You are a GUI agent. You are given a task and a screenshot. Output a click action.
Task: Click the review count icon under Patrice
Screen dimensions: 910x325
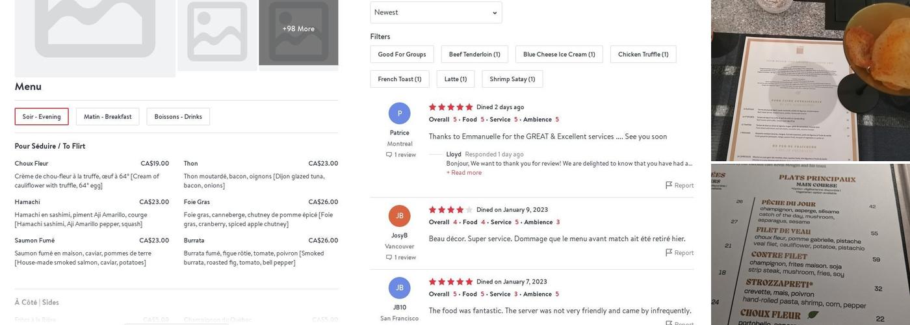point(389,155)
